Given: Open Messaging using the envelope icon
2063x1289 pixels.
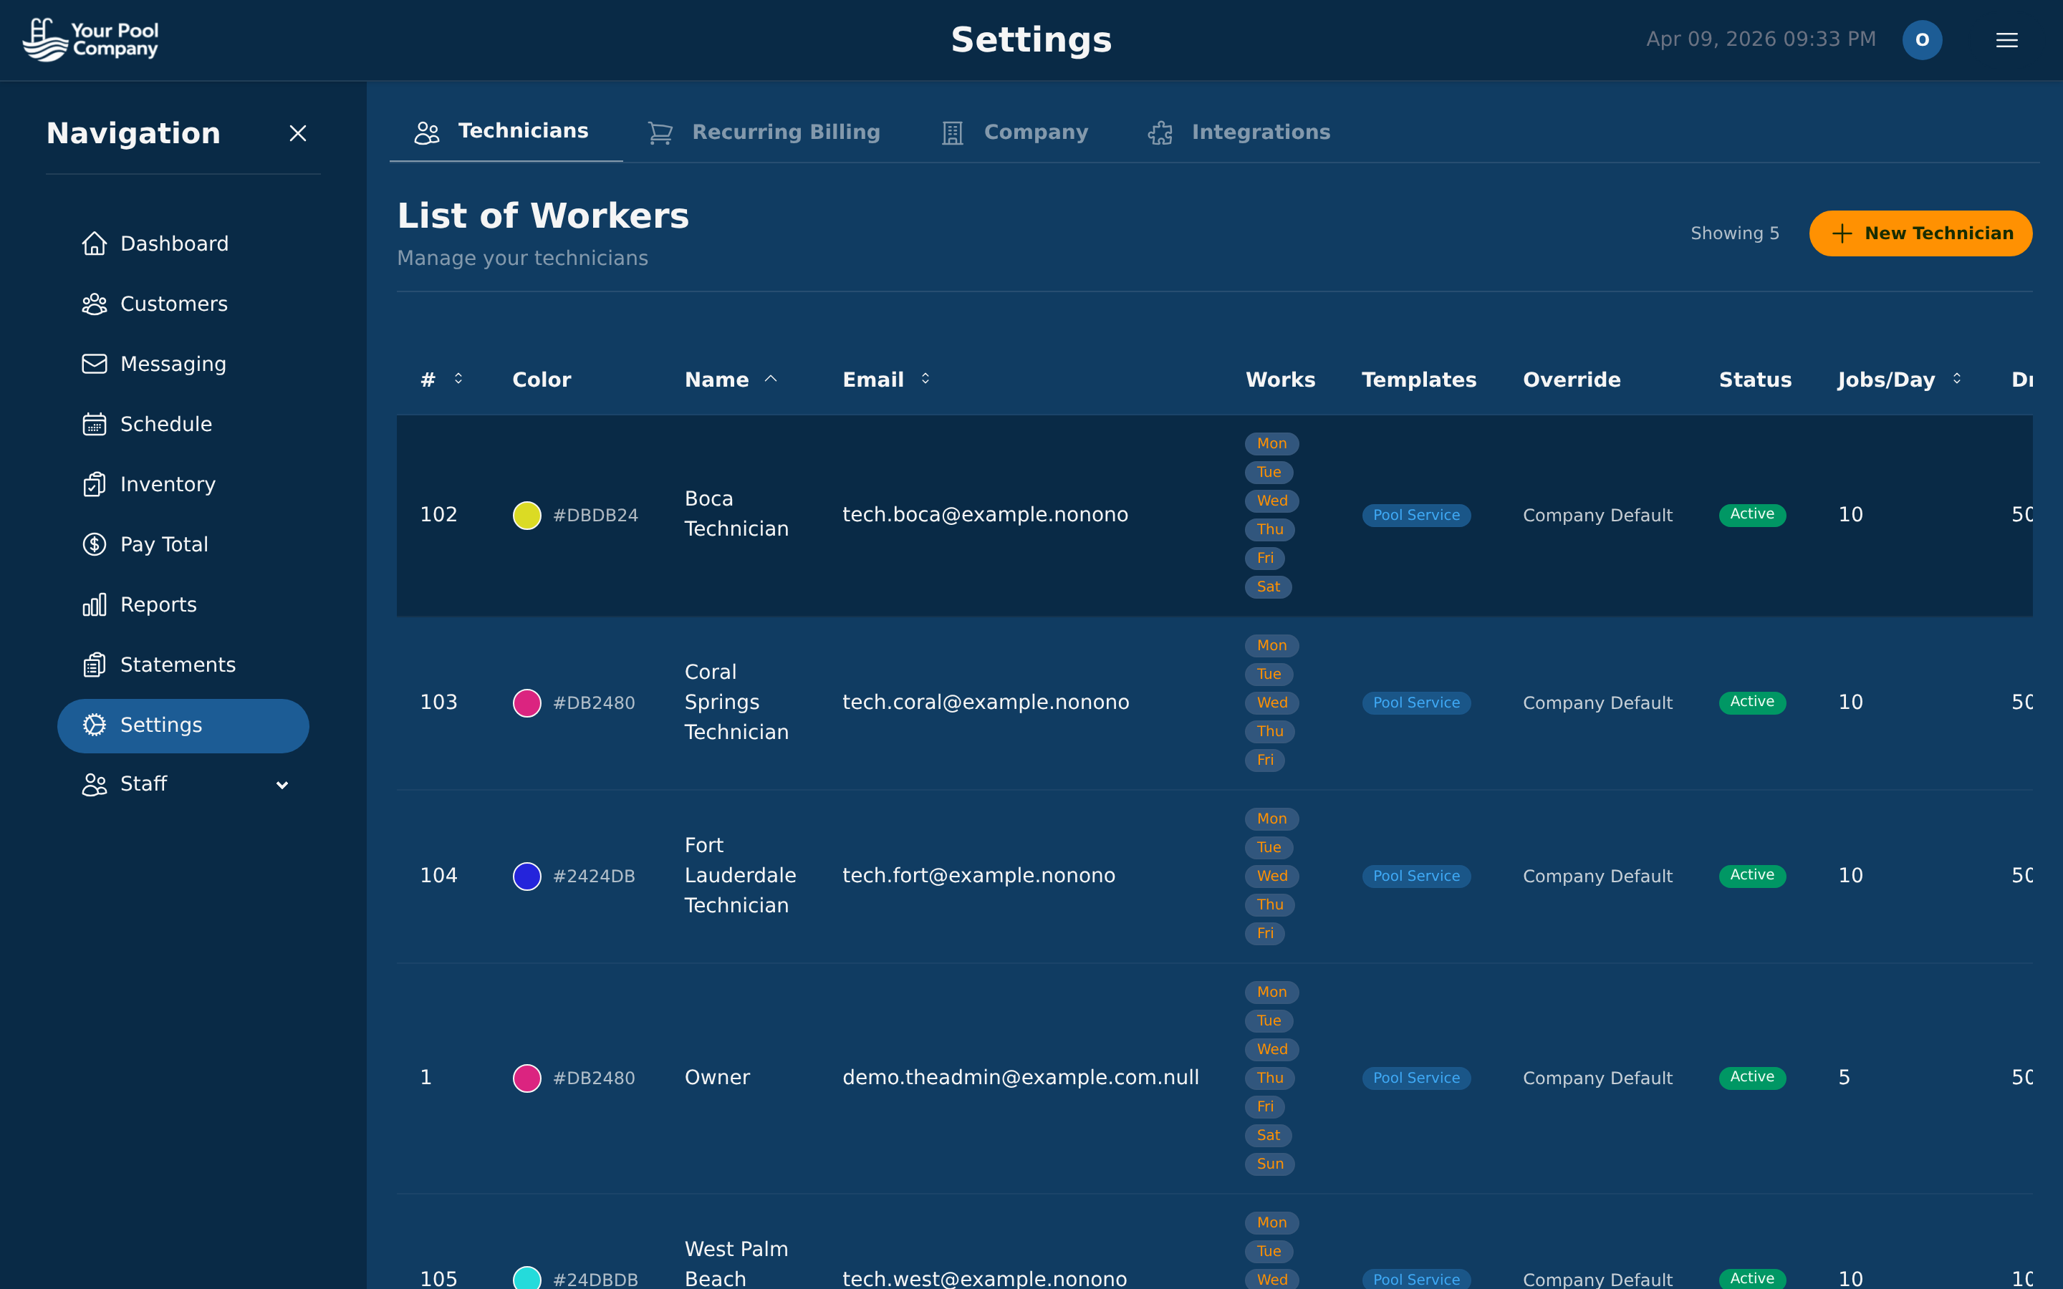Looking at the screenshot, I should (x=95, y=363).
